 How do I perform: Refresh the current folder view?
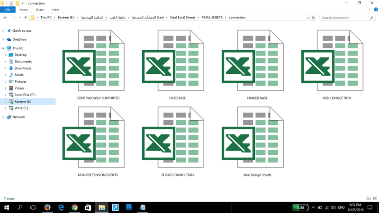(x=314, y=18)
